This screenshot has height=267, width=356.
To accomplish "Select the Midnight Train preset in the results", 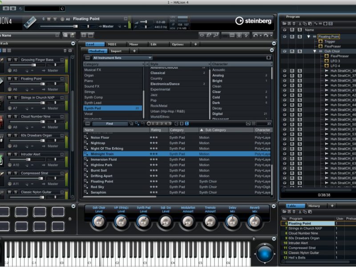I will (x=102, y=154).
